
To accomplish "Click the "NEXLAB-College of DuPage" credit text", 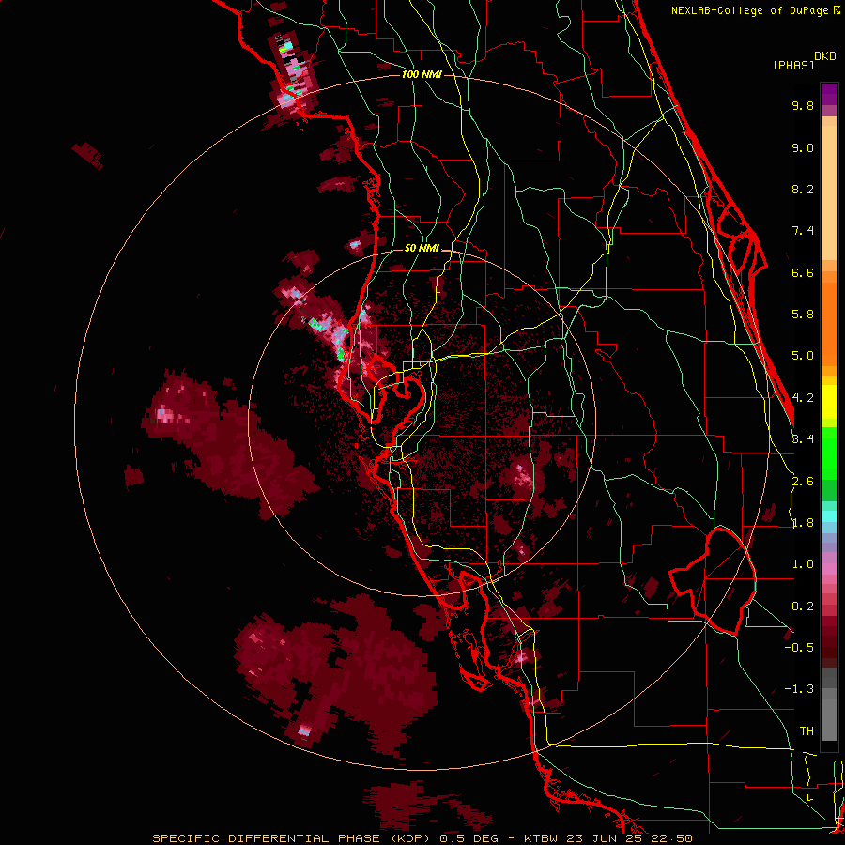I will pos(749,10).
